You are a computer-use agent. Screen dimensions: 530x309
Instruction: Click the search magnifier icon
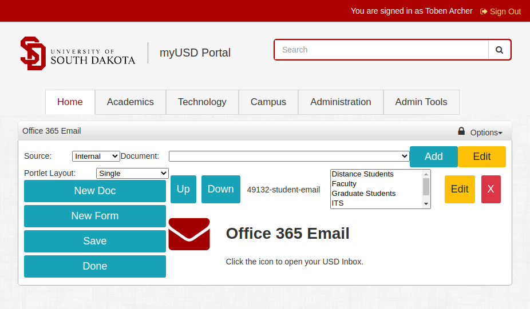click(x=499, y=50)
